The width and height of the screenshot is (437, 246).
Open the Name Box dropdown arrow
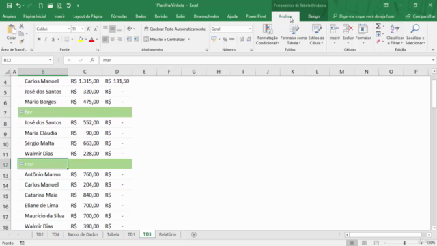click(50, 60)
